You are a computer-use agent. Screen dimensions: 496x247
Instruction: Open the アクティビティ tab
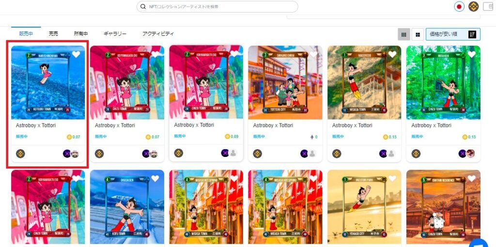click(158, 33)
